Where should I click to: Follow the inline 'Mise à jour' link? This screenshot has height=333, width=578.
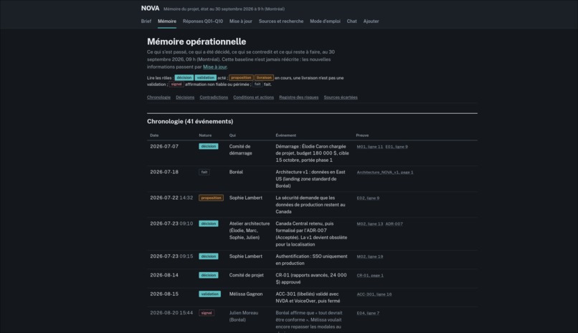click(215, 67)
